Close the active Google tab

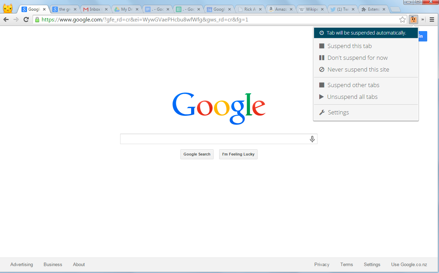(44, 9)
